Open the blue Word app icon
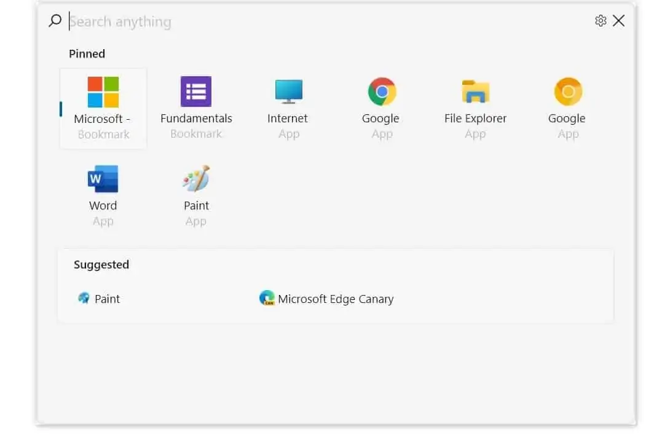 pyautogui.click(x=103, y=179)
